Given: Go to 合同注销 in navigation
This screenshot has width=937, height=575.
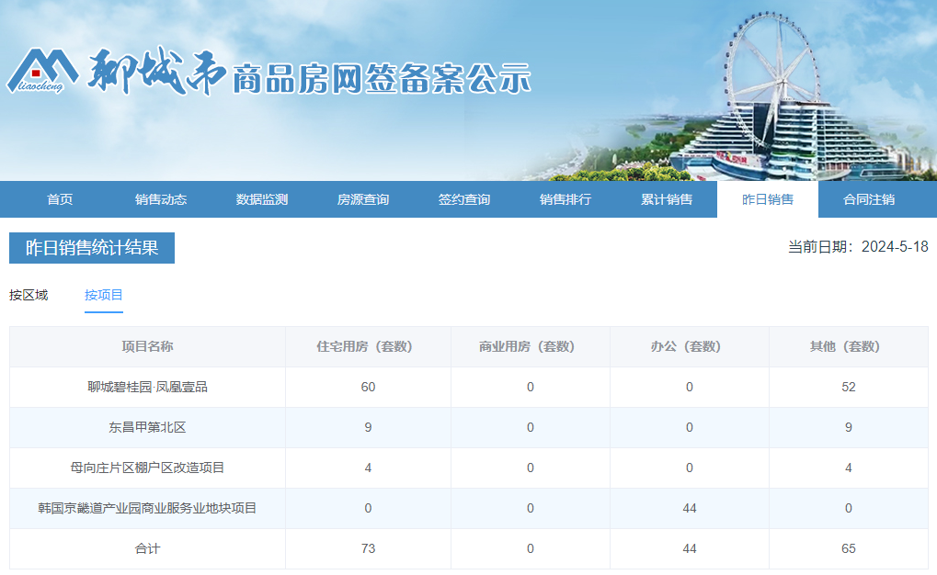Looking at the screenshot, I should [869, 199].
